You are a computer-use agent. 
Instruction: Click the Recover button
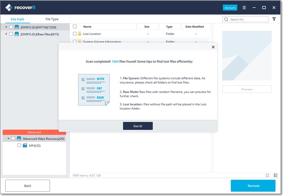pyautogui.click(x=253, y=186)
